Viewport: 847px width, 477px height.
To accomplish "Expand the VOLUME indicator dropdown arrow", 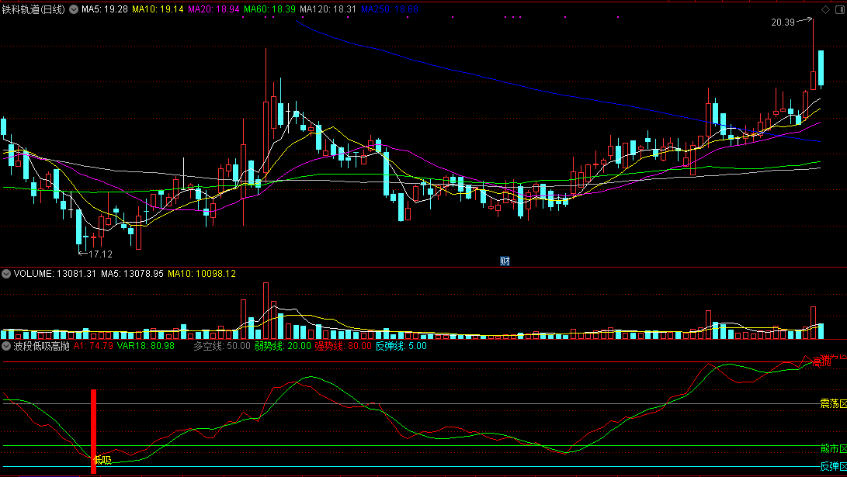I will [x=6, y=274].
